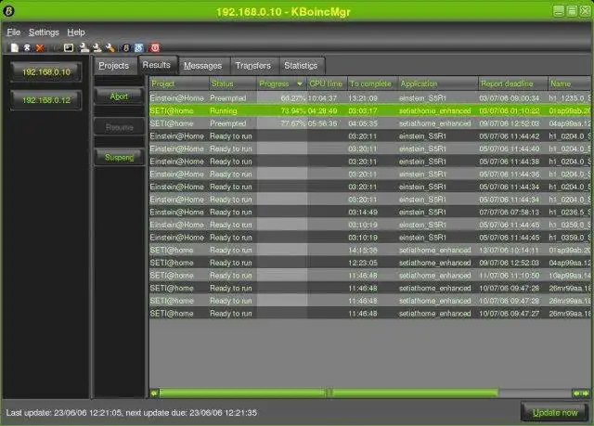Select host 192.168.0.10 in sidebar
Viewport: 594px width, 426px height.
(x=46, y=72)
